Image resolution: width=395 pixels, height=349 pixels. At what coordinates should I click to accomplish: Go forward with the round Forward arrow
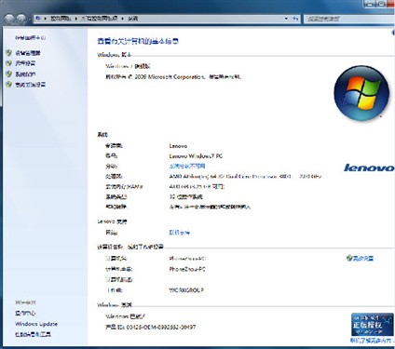click(21, 19)
